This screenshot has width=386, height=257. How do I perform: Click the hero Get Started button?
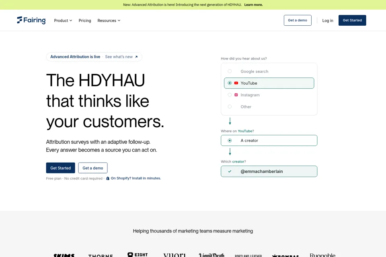coord(61,168)
